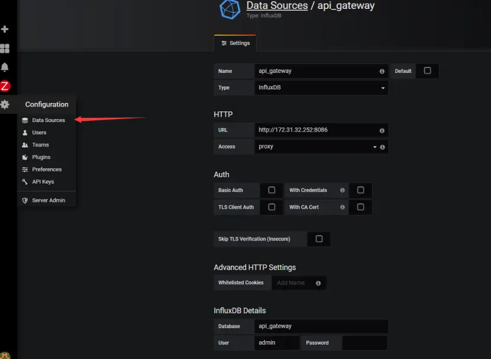Enable the With Credentials checkbox

361,190
